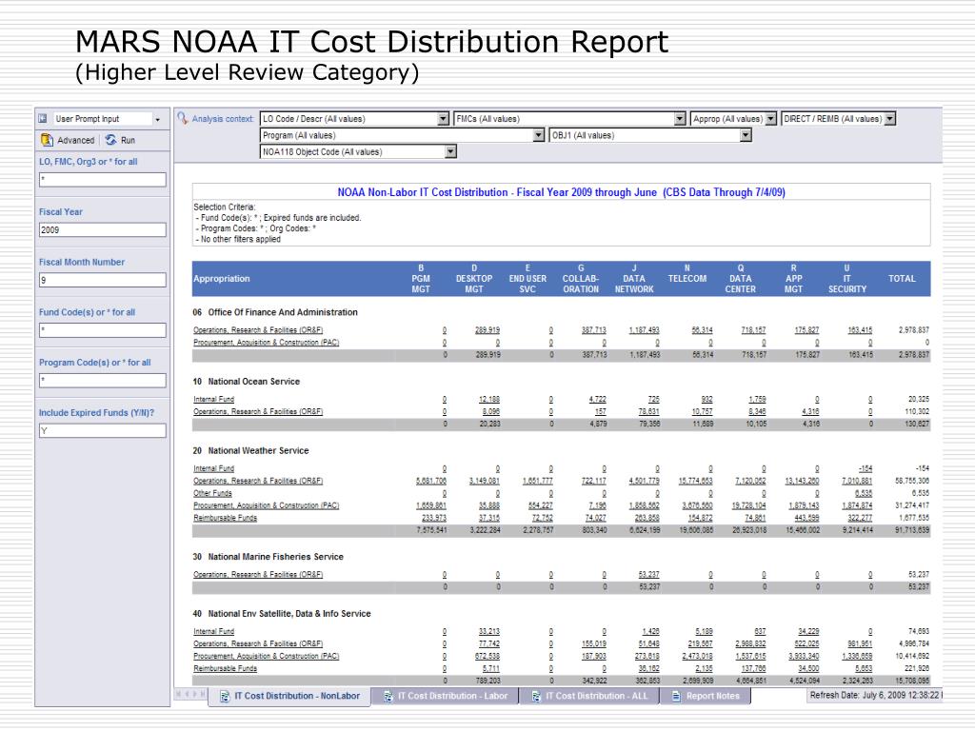
Task: Click the Include Expired Funds input field
Action: click(103, 431)
